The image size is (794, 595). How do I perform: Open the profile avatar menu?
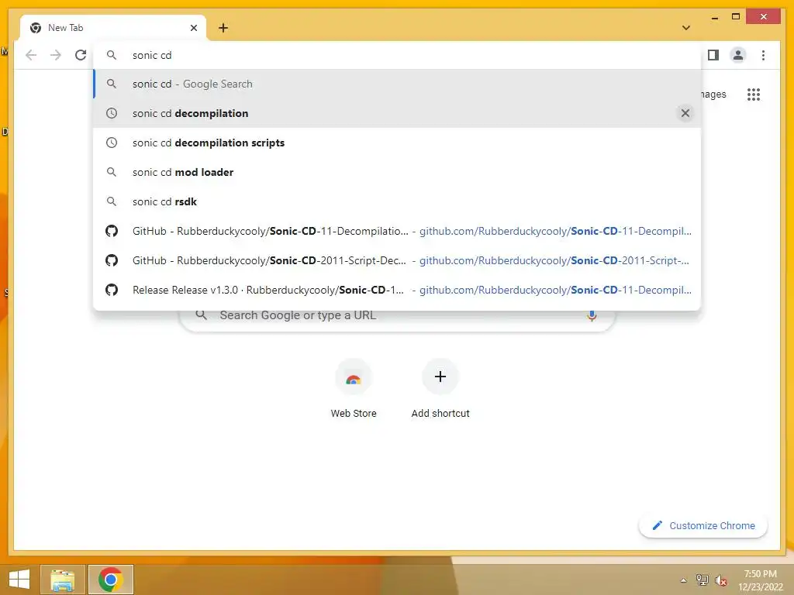pyautogui.click(x=738, y=55)
